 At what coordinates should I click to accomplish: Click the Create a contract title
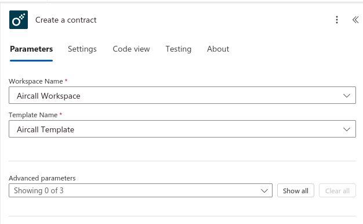point(66,20)
